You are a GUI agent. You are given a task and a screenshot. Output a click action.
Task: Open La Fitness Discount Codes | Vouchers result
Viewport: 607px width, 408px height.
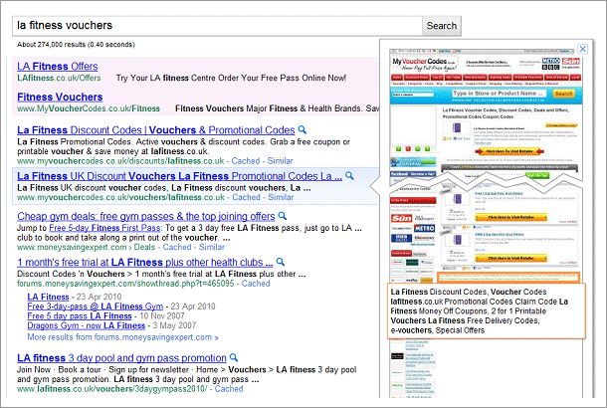155,130
